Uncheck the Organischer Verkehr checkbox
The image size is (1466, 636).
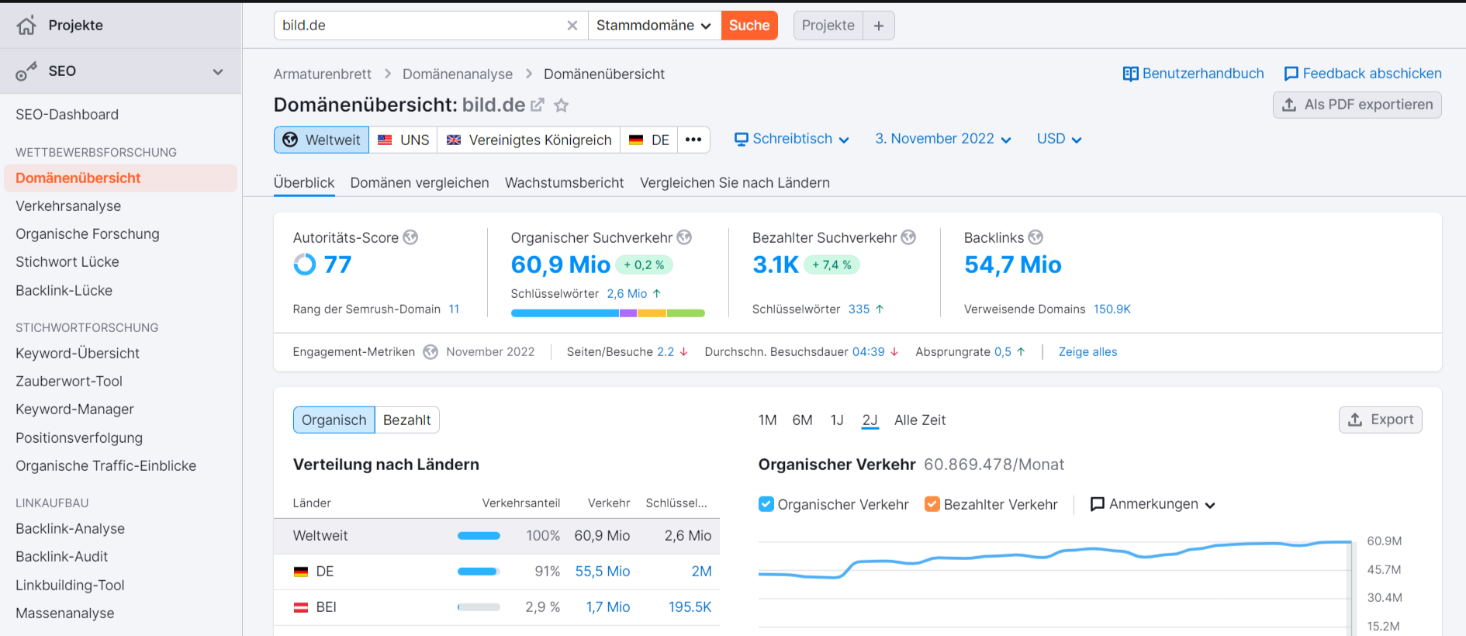coord(766,504)
